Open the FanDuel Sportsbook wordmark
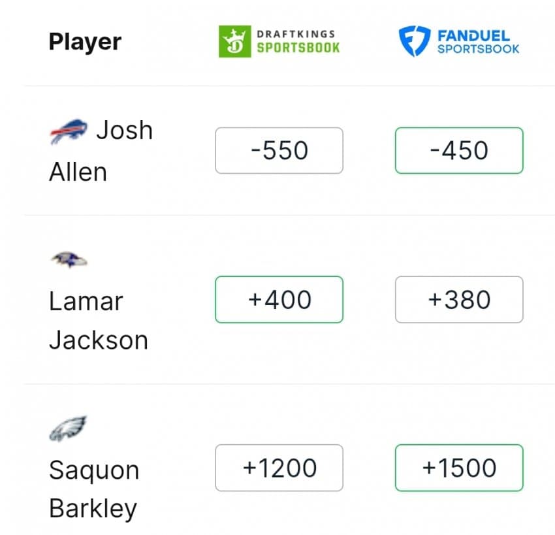The width and height of the screenshot is (555, 535). (x=478, y=41)
